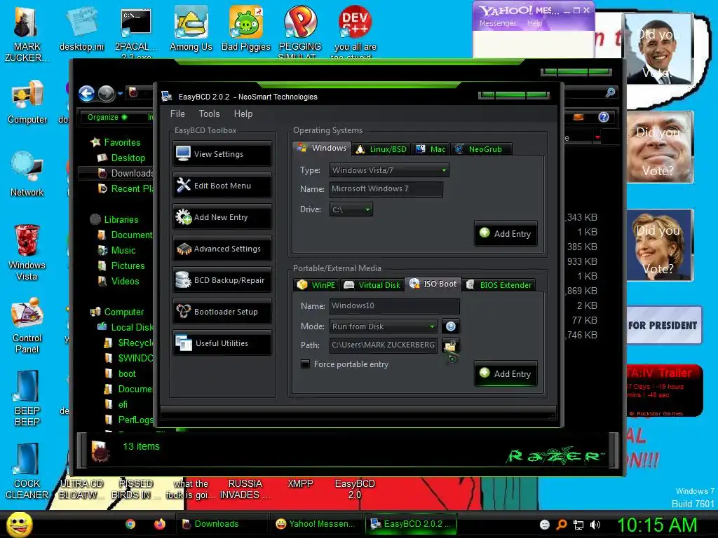Open Useful Utilities
This screenshot has height=538, width=718.
222,343
